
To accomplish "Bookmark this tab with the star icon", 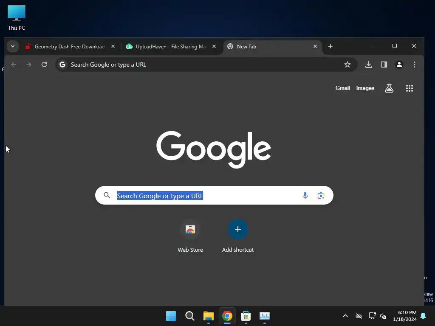I will coord(347,65).
